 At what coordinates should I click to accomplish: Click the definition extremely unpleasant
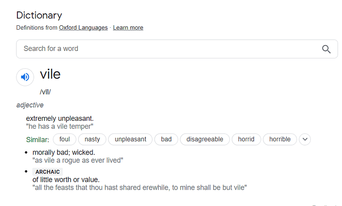pos(60,118)
